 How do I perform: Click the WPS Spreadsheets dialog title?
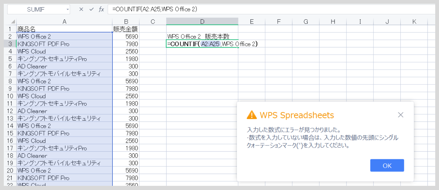[x=296, y=115]
